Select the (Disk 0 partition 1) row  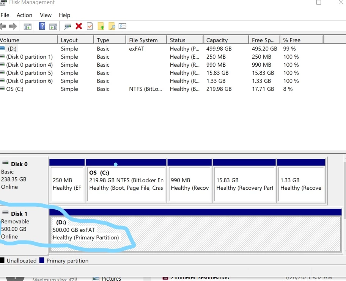pos(162,57)
